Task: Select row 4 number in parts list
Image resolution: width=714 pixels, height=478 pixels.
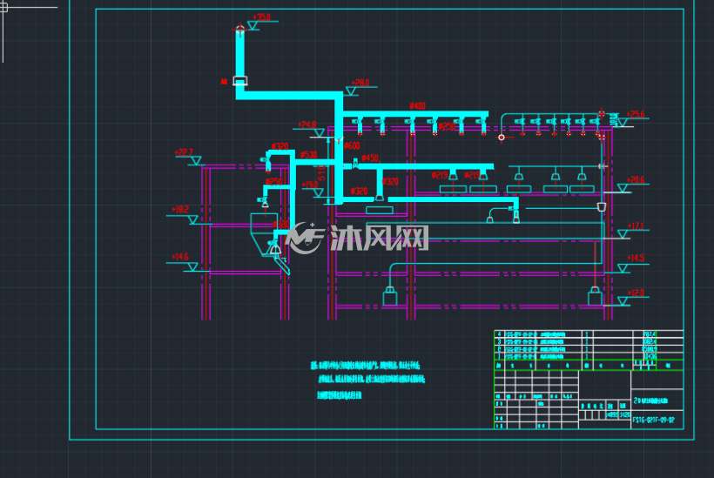Action: (499, 334)
